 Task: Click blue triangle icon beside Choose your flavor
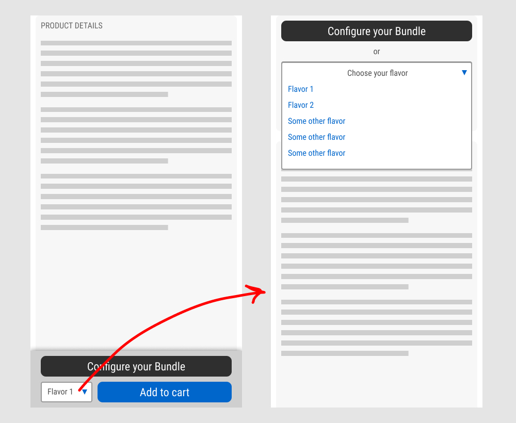coord(464,73)
